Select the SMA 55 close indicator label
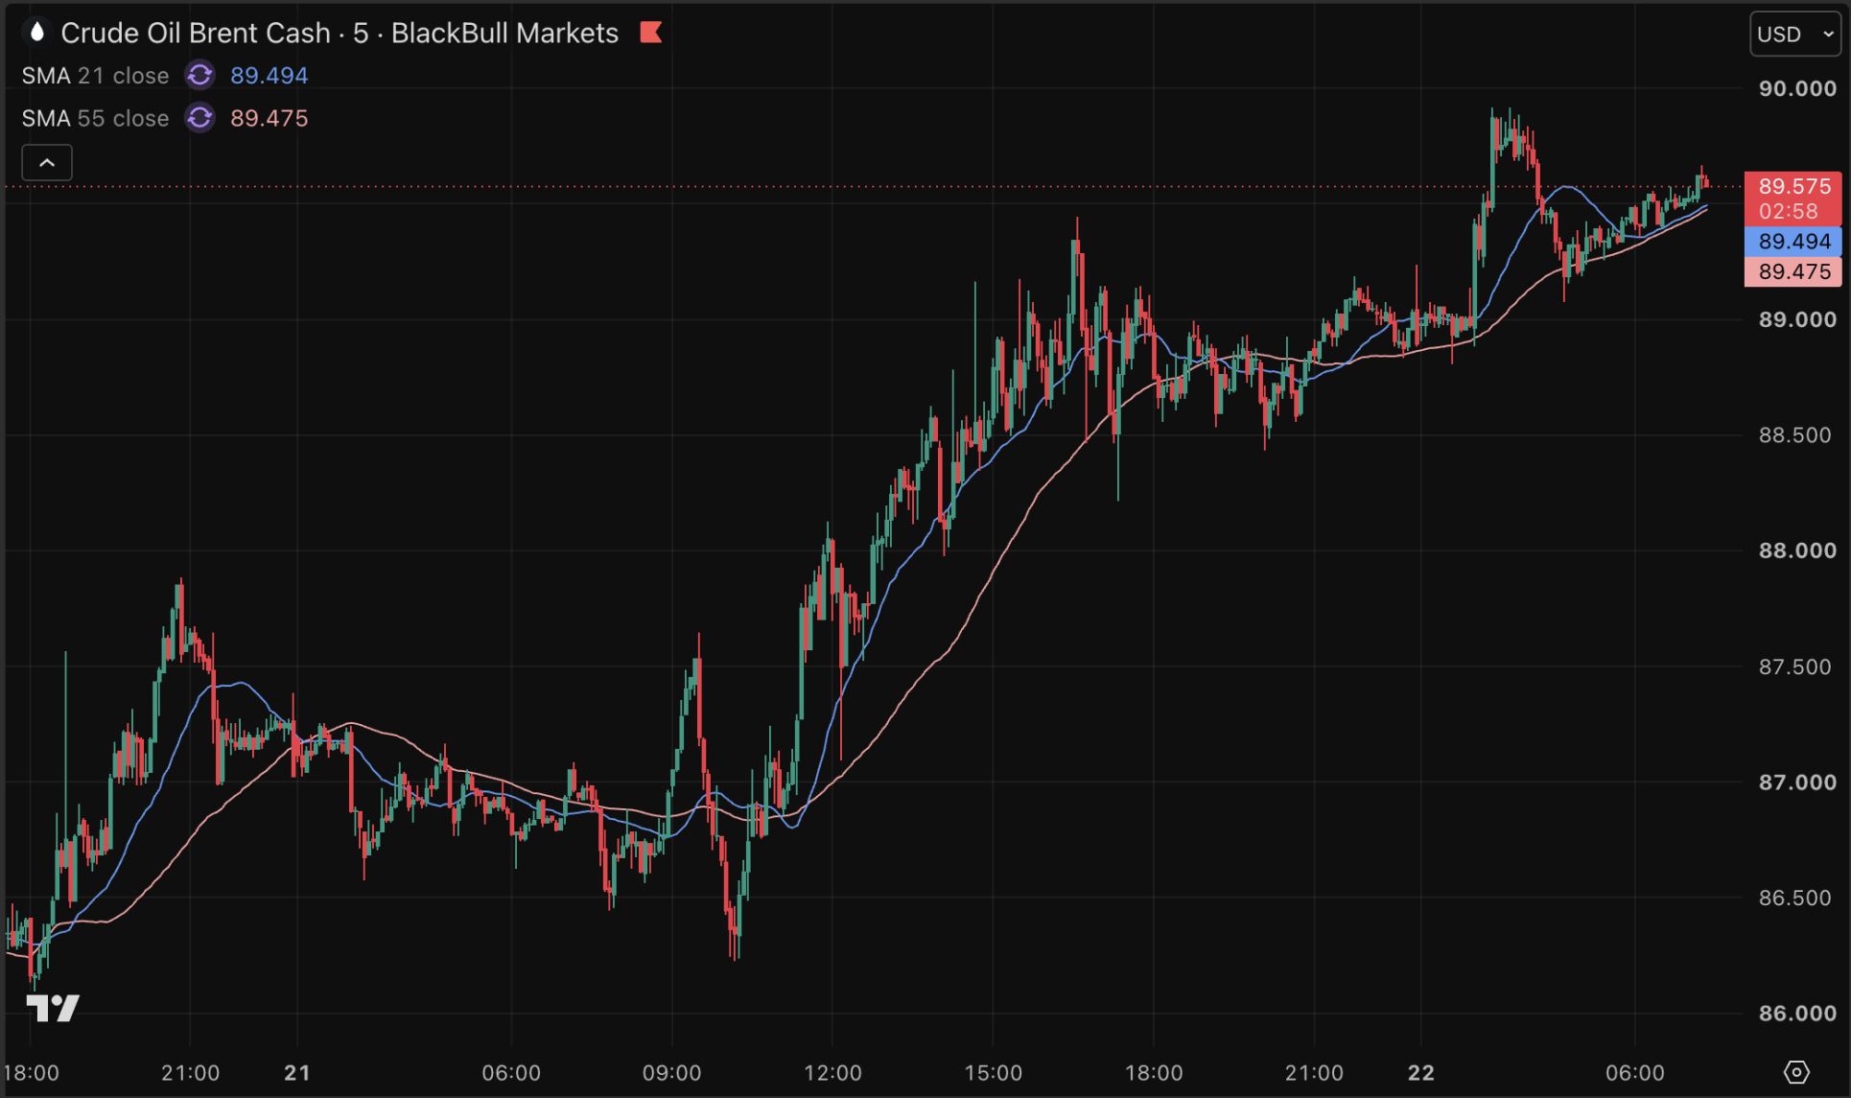The height and width of the screenshot is (1098, 1851). click(x=95, y=118)
